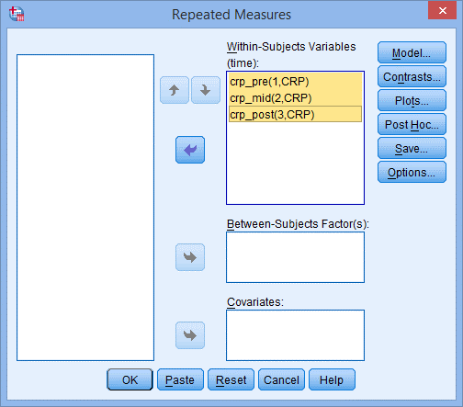The width and height of the screenshot is (463, 407).
Task: Click the SPSS icon in title bar
Action: 17,14
